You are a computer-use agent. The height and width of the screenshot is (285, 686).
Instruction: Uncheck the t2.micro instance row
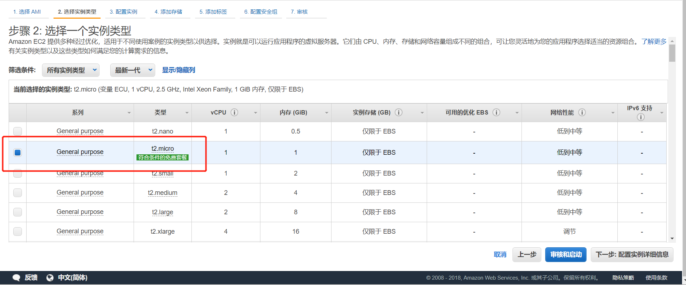[18, 153]
